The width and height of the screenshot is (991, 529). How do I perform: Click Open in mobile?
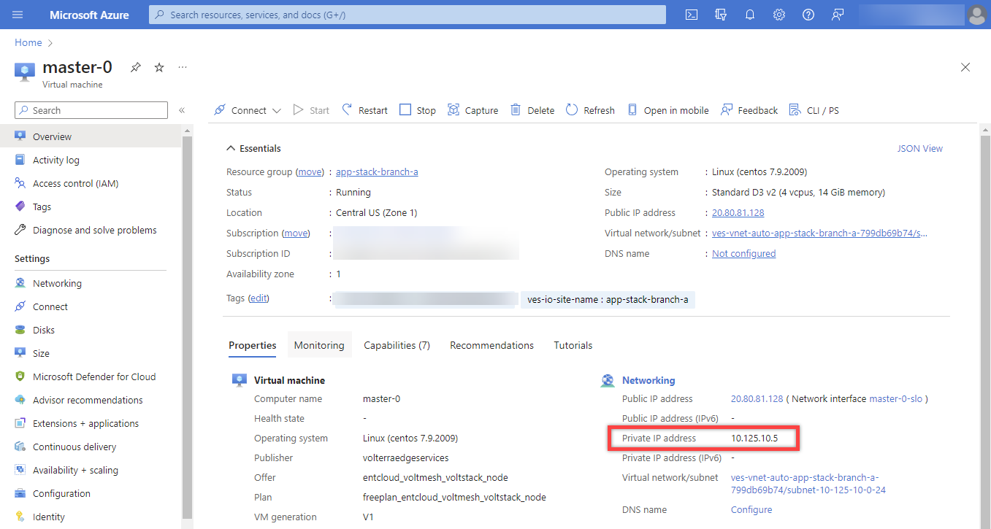tap(668, 110)
